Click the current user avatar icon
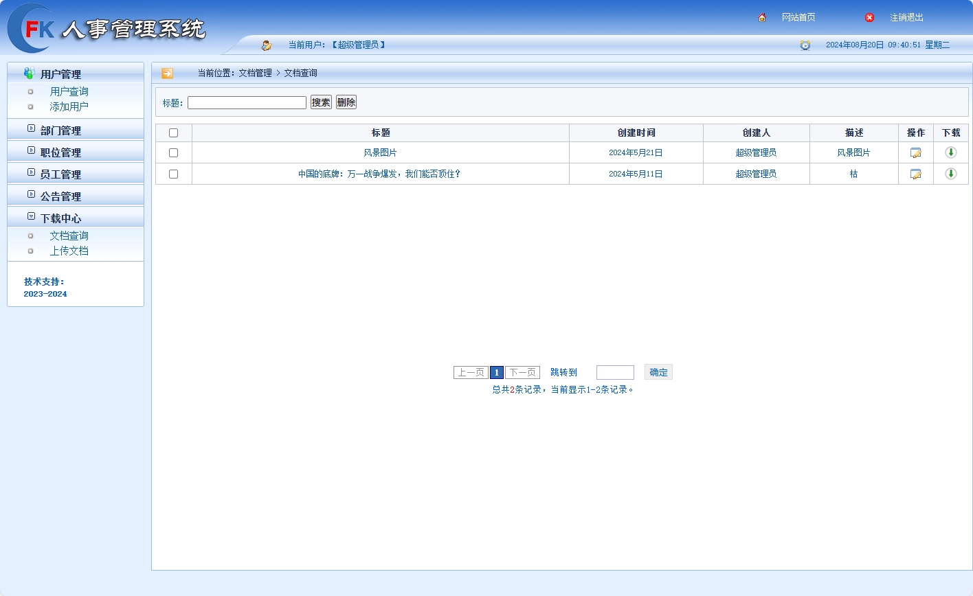Viewport: 973px width, 596px height. coord(267,45)
